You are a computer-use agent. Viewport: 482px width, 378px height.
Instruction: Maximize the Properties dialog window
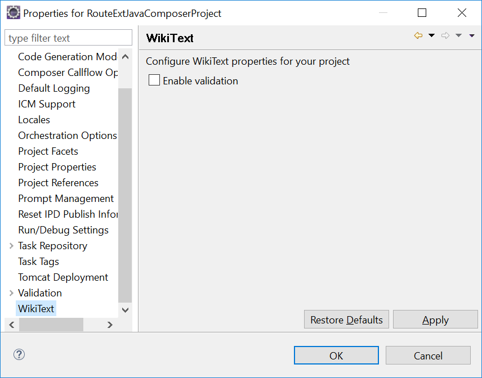point(422,13)
